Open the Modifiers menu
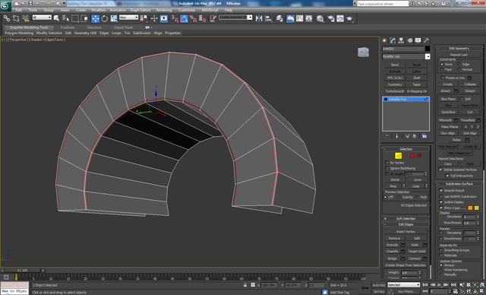The height and width of the screenshot is (295, 486). click(x=99, y=10)
